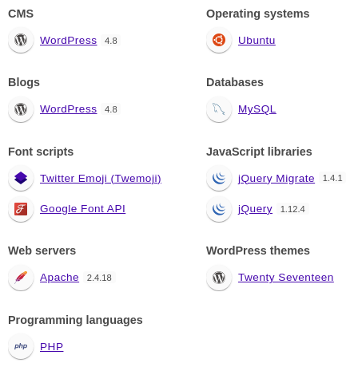The height and width of the screenshot is (371, 354).
Task: Follow the Twenty Seventeen link
Action: (286, 278)
